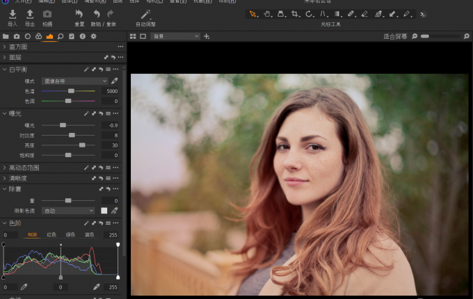Viewport: 473px width, 299px height.
Task: Open the metadata info tool tab
Action: [82, 36]
